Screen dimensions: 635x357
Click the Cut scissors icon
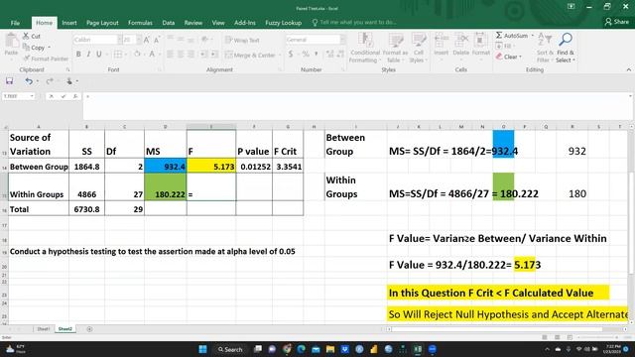(x=26, y=36)
